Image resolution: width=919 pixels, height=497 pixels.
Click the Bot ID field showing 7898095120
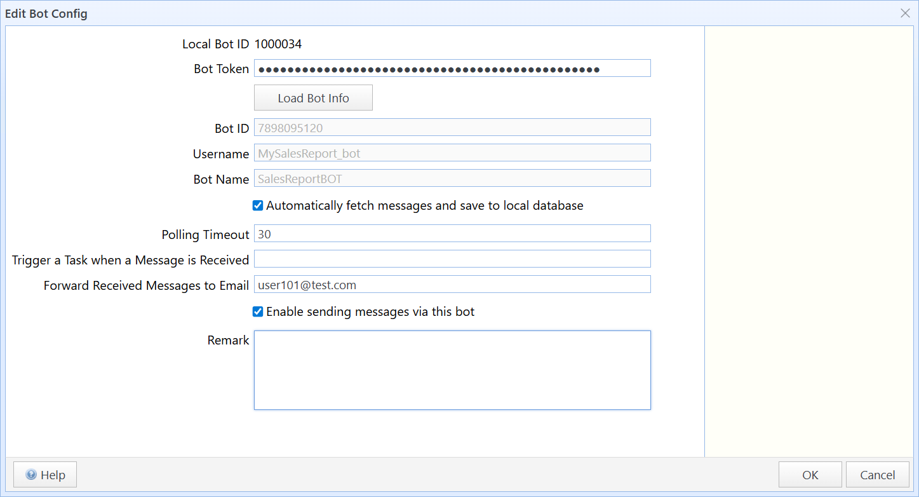452,128
